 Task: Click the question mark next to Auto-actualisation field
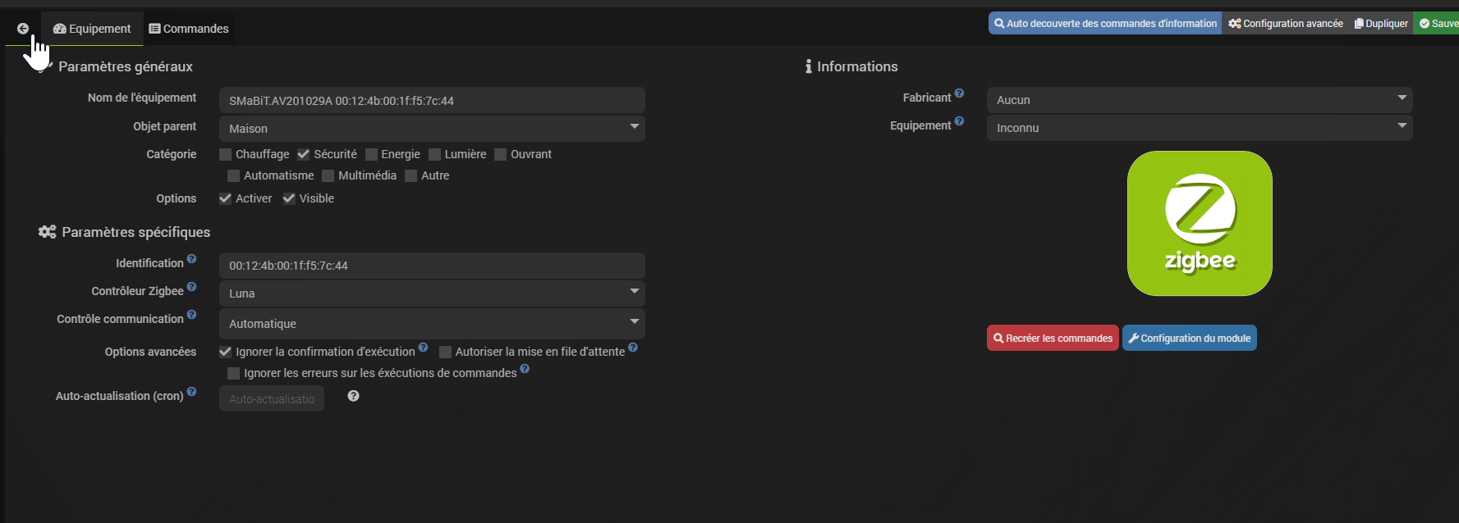(x=353, y=396)
